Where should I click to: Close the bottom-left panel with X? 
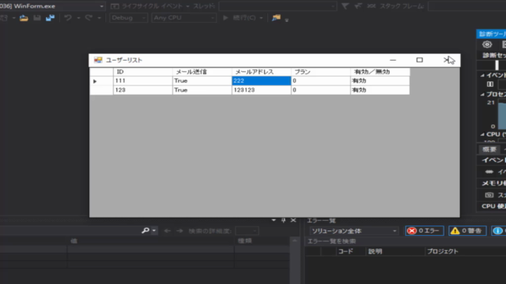(293, 220)
